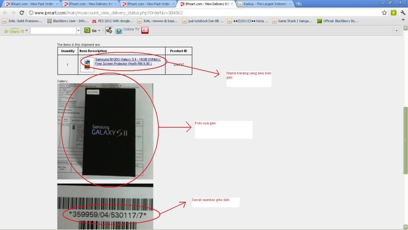Open bookmark JUAL: Batik Pramesw...
408x230 pixels.
click(22, 21)
